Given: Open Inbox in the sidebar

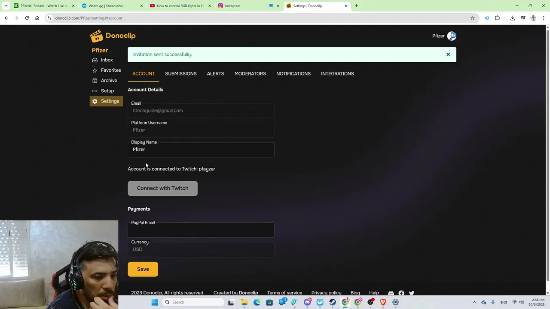Looking at the screenshot, I should coord(107,60).
